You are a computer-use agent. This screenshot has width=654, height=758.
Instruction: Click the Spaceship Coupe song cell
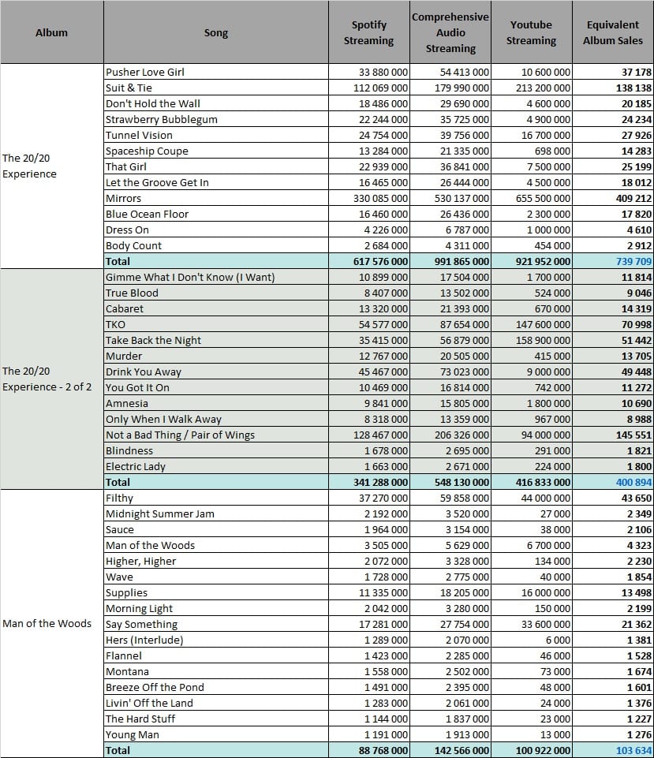coord(216,151)
